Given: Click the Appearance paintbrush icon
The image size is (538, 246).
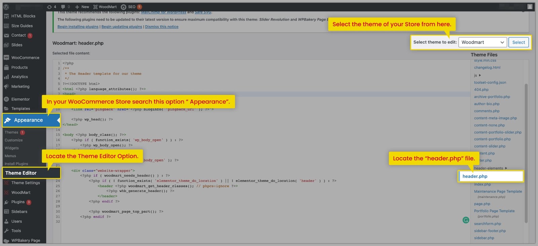Looking at the screenshot, I should pos(8,120).
